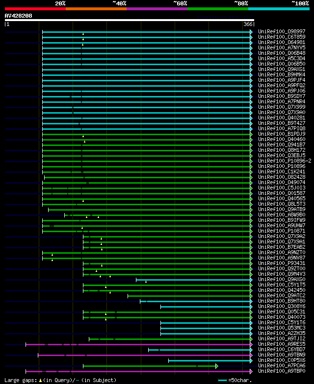
Task: Select the UniRef100_Q42450 label
Action: pyautogui.click(x=282, y=290)
